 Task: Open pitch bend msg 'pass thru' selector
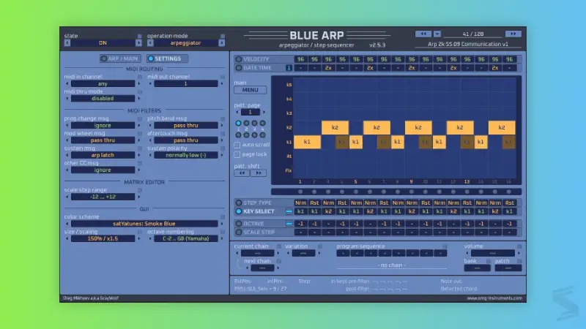(186, 126)
